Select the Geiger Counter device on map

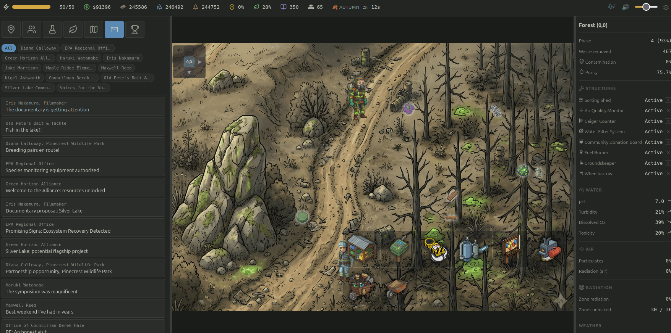coord(437,249)
